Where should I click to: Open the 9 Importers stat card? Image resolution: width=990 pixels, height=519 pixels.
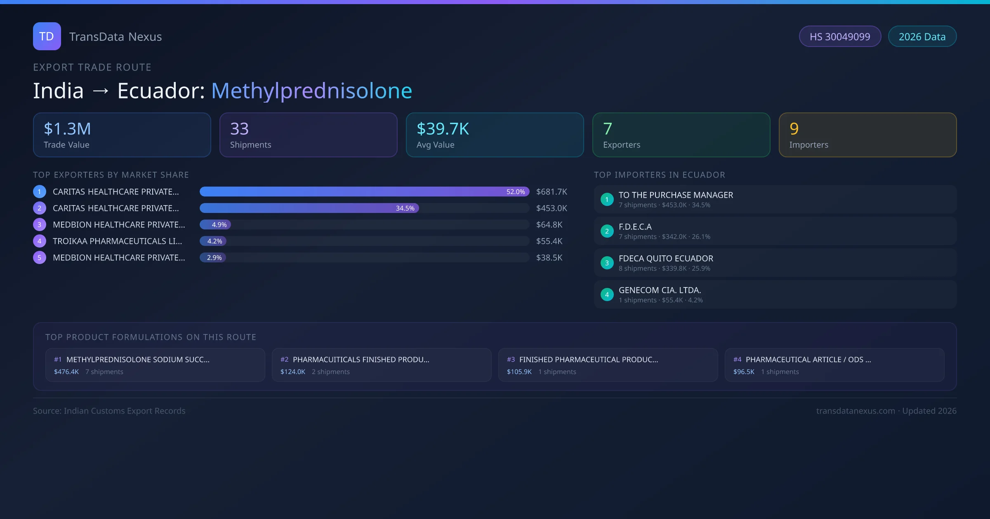[x=867, y=135]
